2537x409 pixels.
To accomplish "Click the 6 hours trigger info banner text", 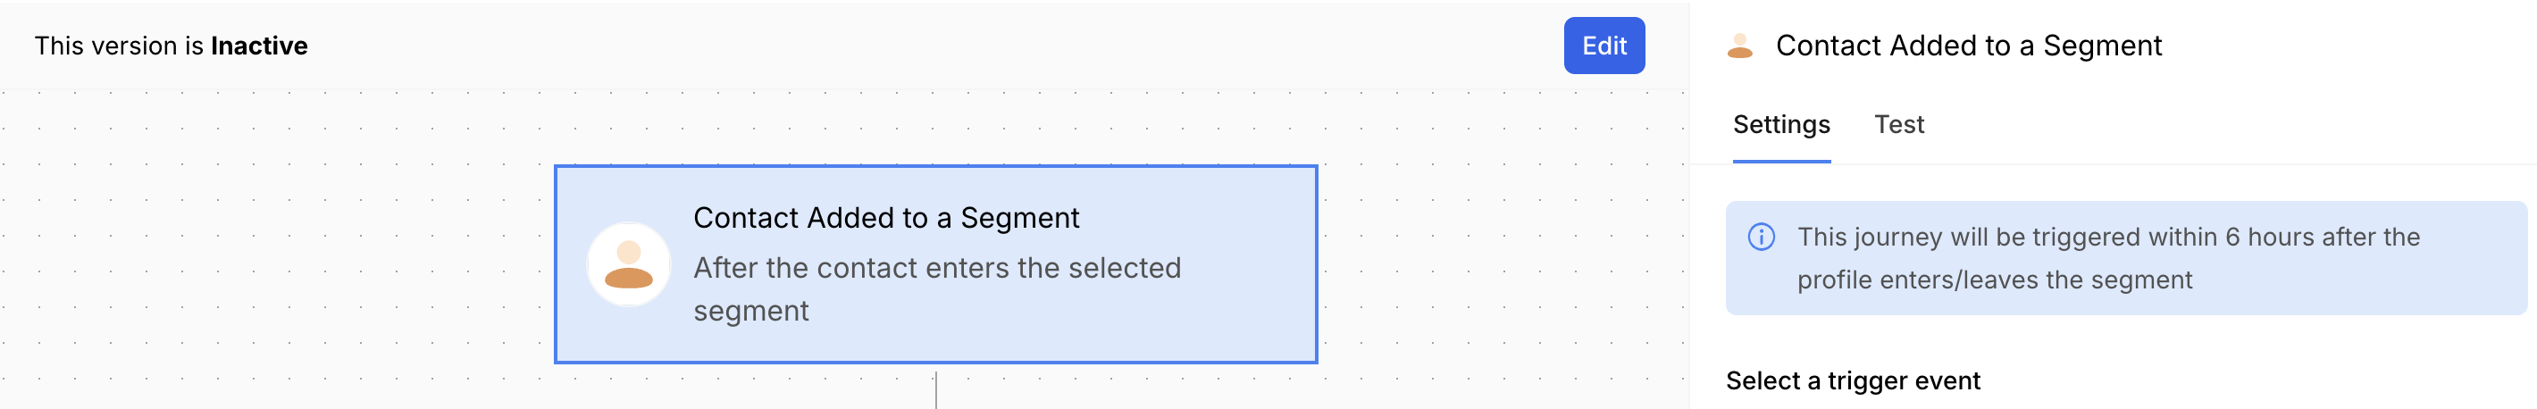I will (2107, 237).
